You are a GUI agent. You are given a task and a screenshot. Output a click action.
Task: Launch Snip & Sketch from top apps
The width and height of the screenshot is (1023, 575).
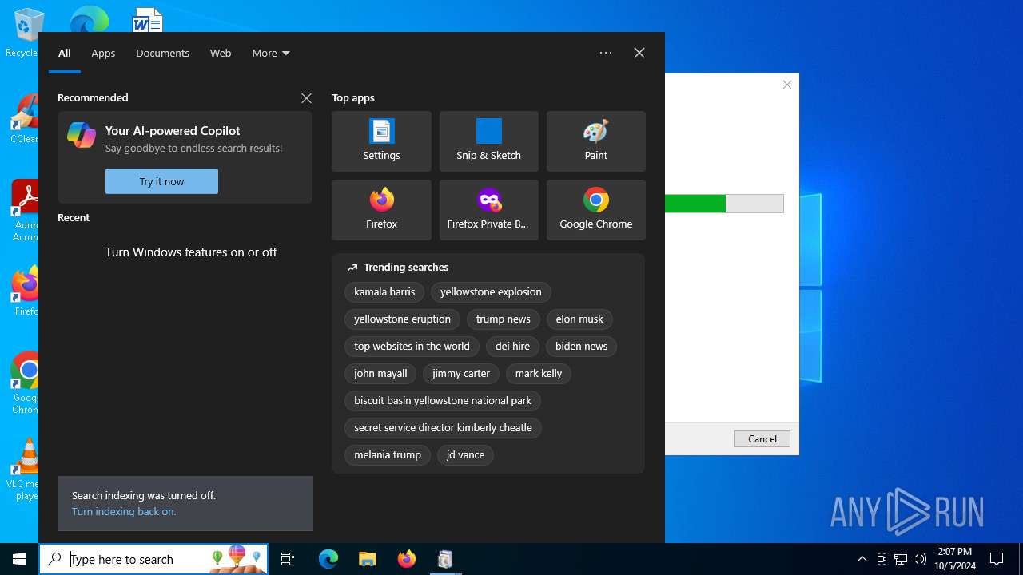click(x=488, y=141)
